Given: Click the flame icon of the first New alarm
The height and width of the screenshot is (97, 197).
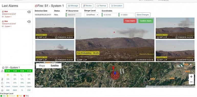Looking at the screenshot, I should point(3,11).
